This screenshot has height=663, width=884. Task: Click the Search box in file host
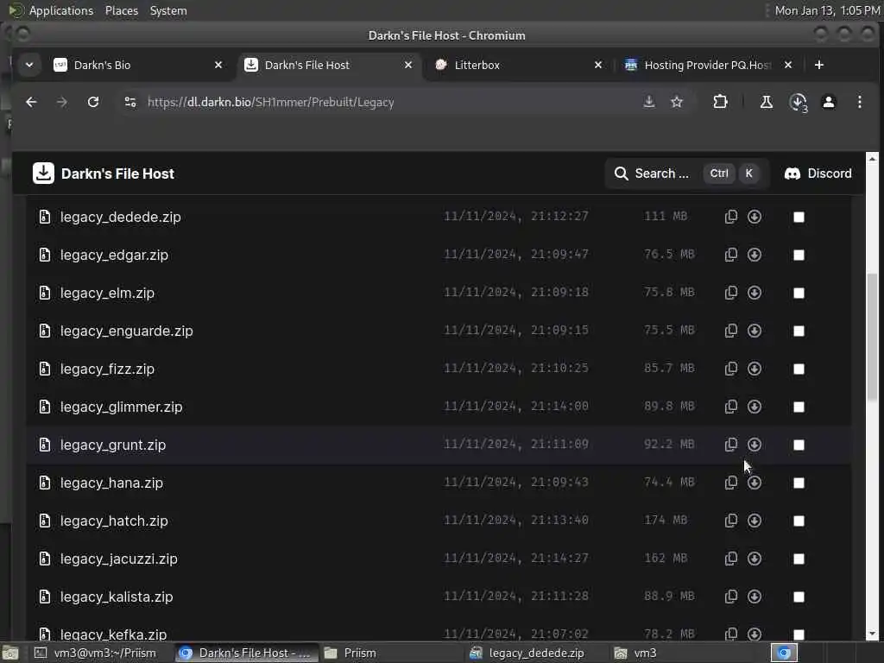click(686, 173)
